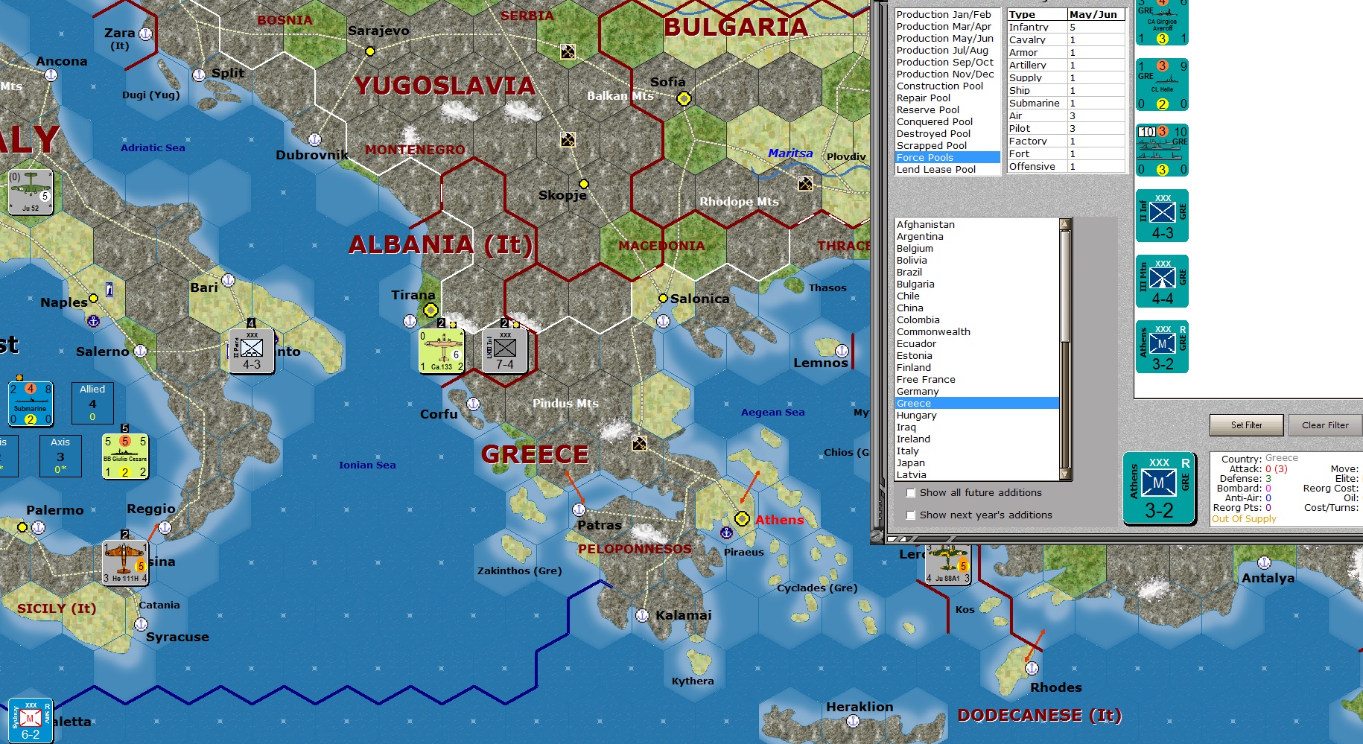Click the Lemnos port icon
1363x744 pixels.
[x=842, y=351]
